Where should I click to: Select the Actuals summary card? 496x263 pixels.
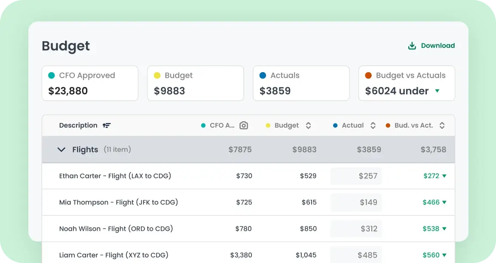[x=301, y=83]
